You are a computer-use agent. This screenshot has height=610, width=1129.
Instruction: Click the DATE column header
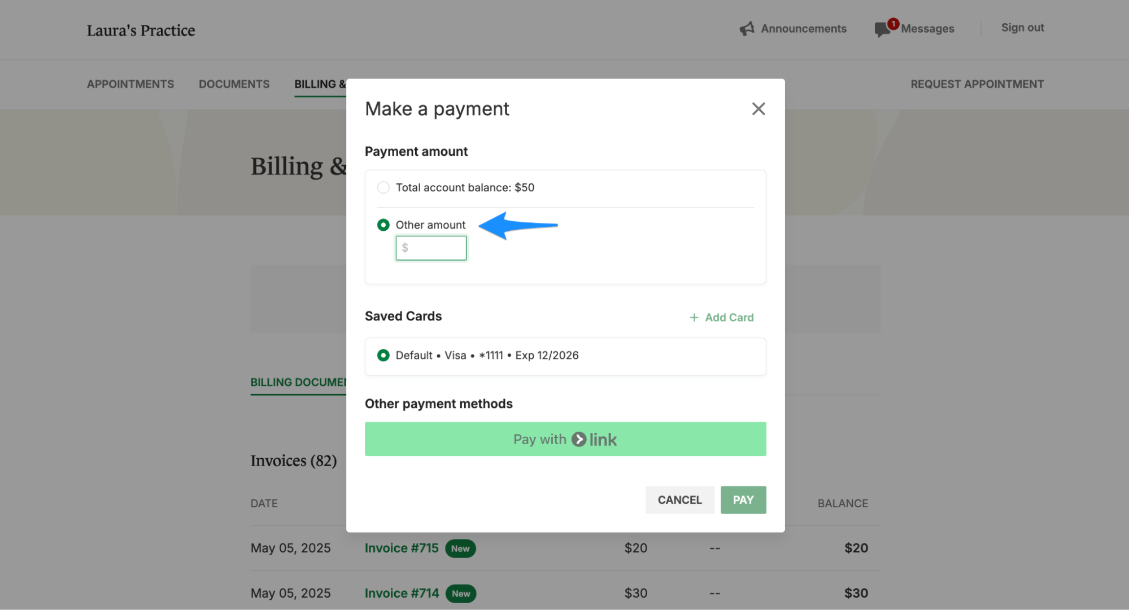[264, 503]
